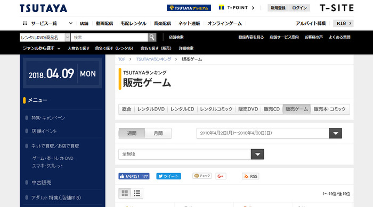Screen dimensions: 373x207
Task: Open the レンタルDVD/商品名 search category dropdown
Action: pyautogui.click(x=45, y=38)
